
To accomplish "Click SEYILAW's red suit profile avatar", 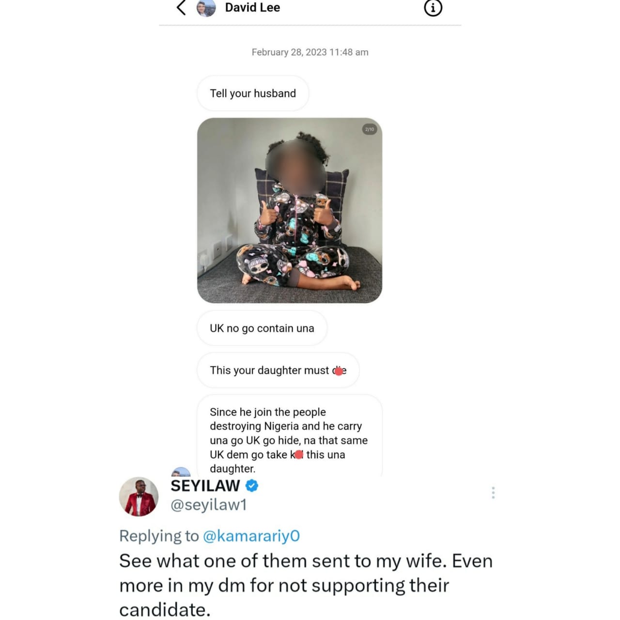I will (x=138, y=497).
